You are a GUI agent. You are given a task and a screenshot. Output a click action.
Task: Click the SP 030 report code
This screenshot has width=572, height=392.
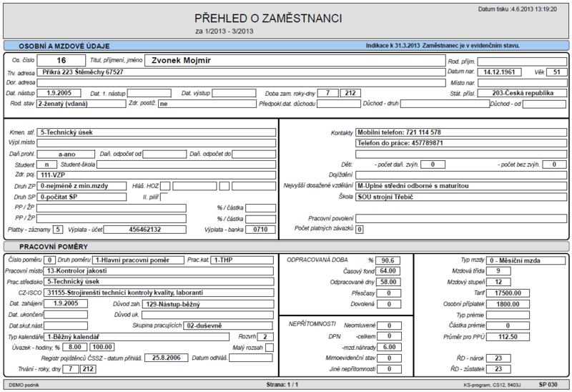tap(548, 384)
